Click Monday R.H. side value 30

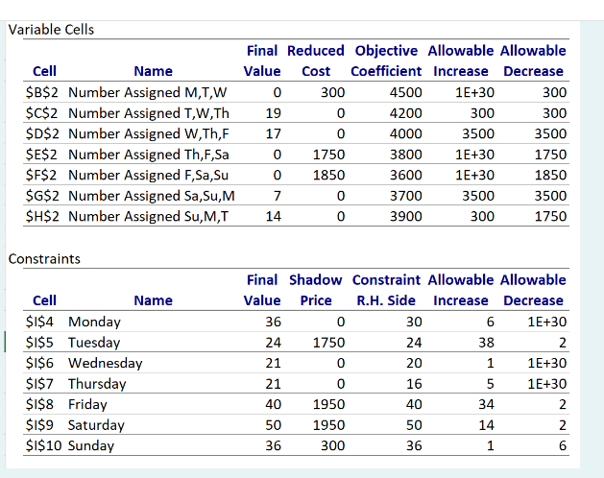click(x=414, y=322)
